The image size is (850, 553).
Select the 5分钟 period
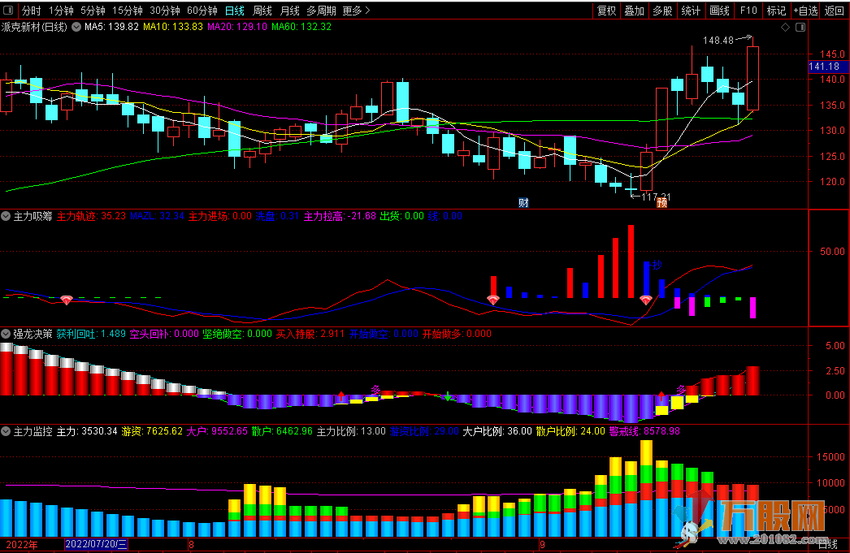(93, 11)
